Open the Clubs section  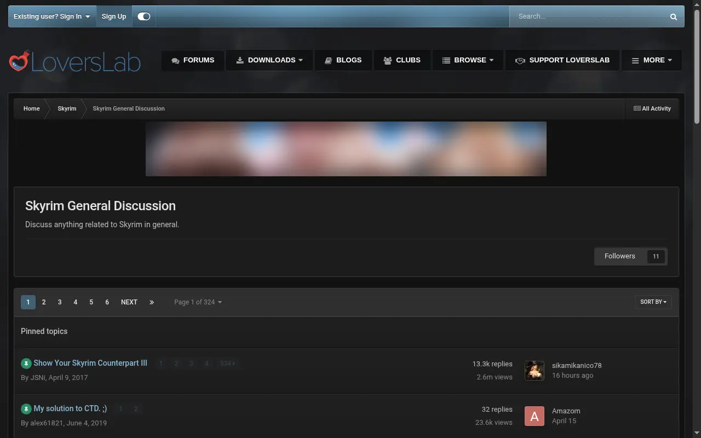(x=403, y=60)
